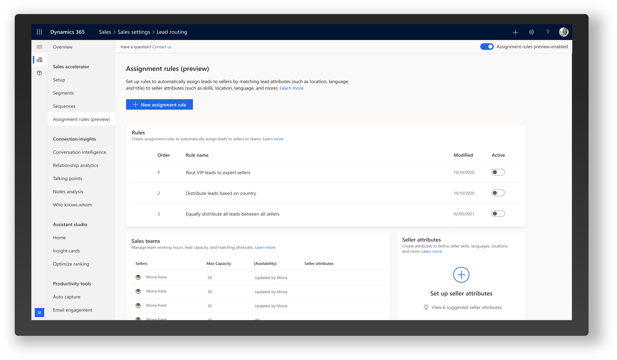Screen dimensions: 617x360
Task: Open Email engagement
Action: [x=73, y=310]
